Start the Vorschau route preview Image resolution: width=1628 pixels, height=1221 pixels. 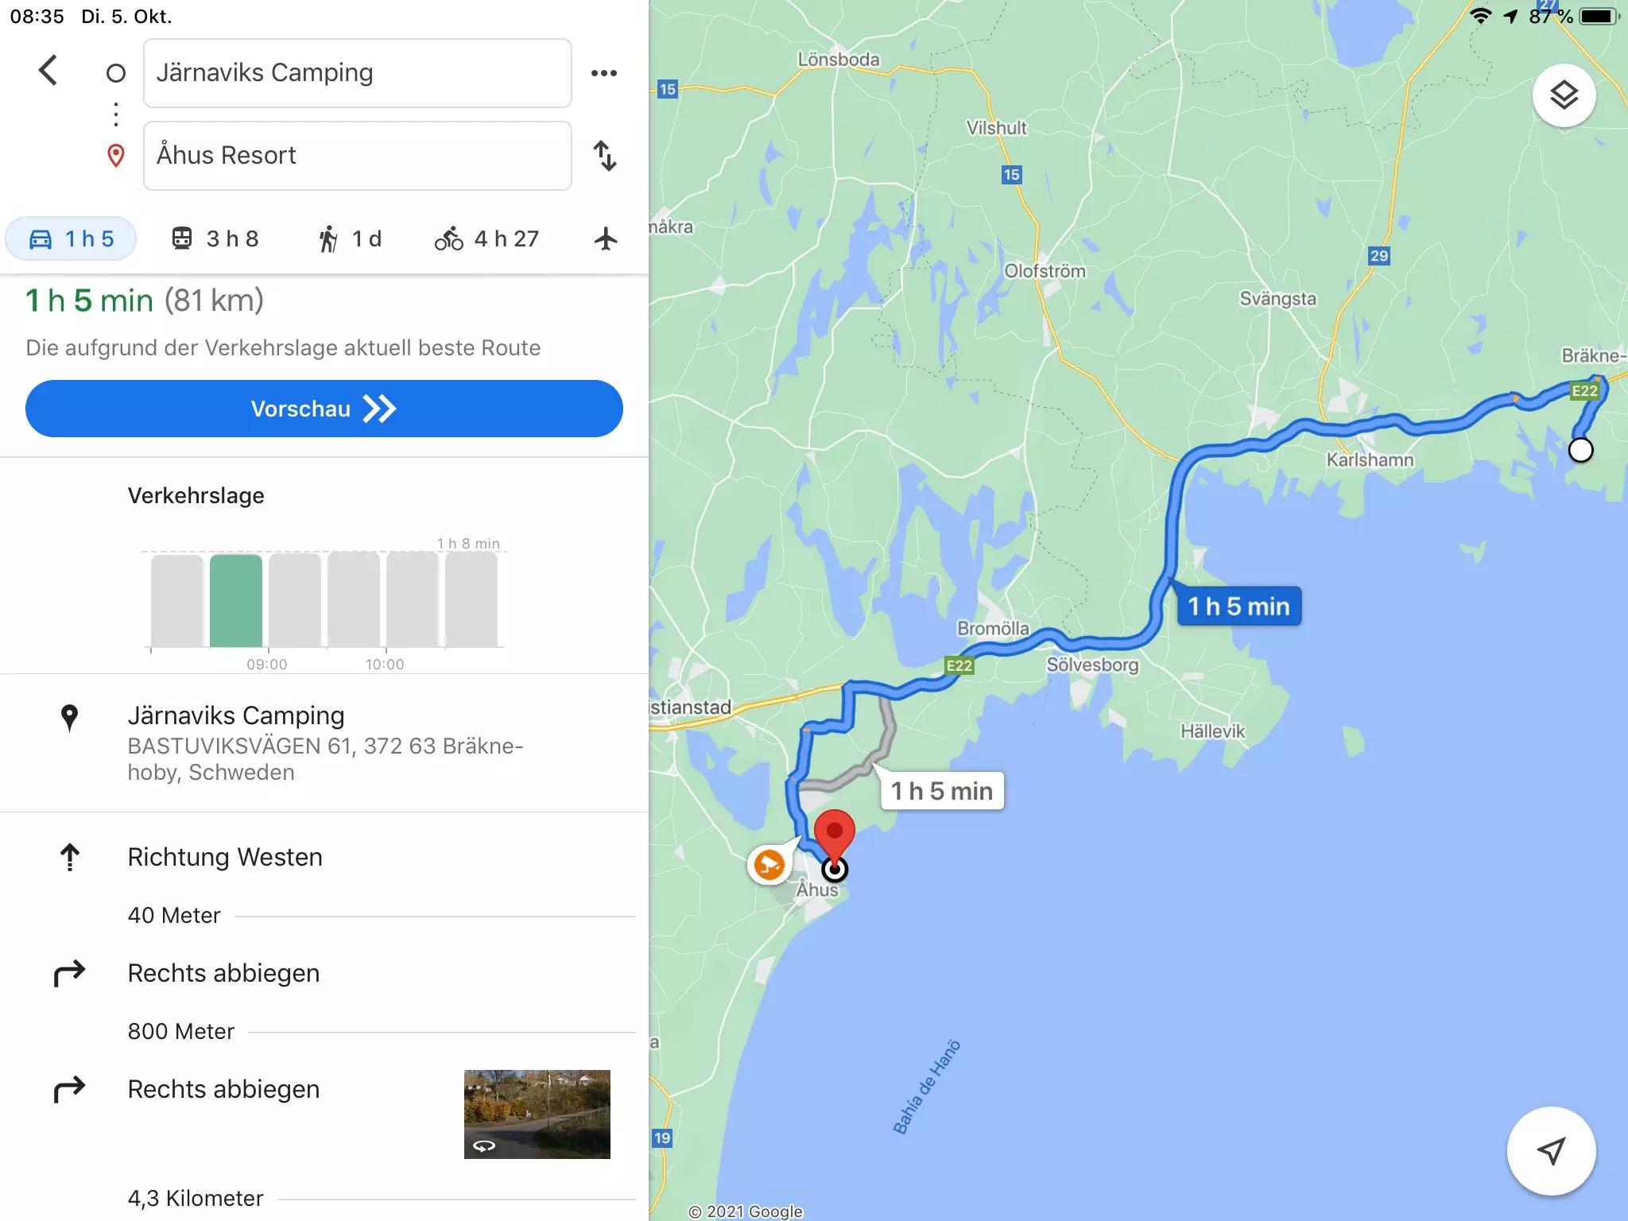click(324, 409)
